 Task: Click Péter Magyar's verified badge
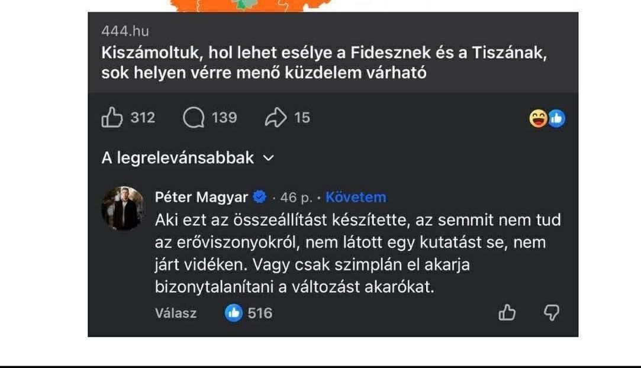pos(259,197)
